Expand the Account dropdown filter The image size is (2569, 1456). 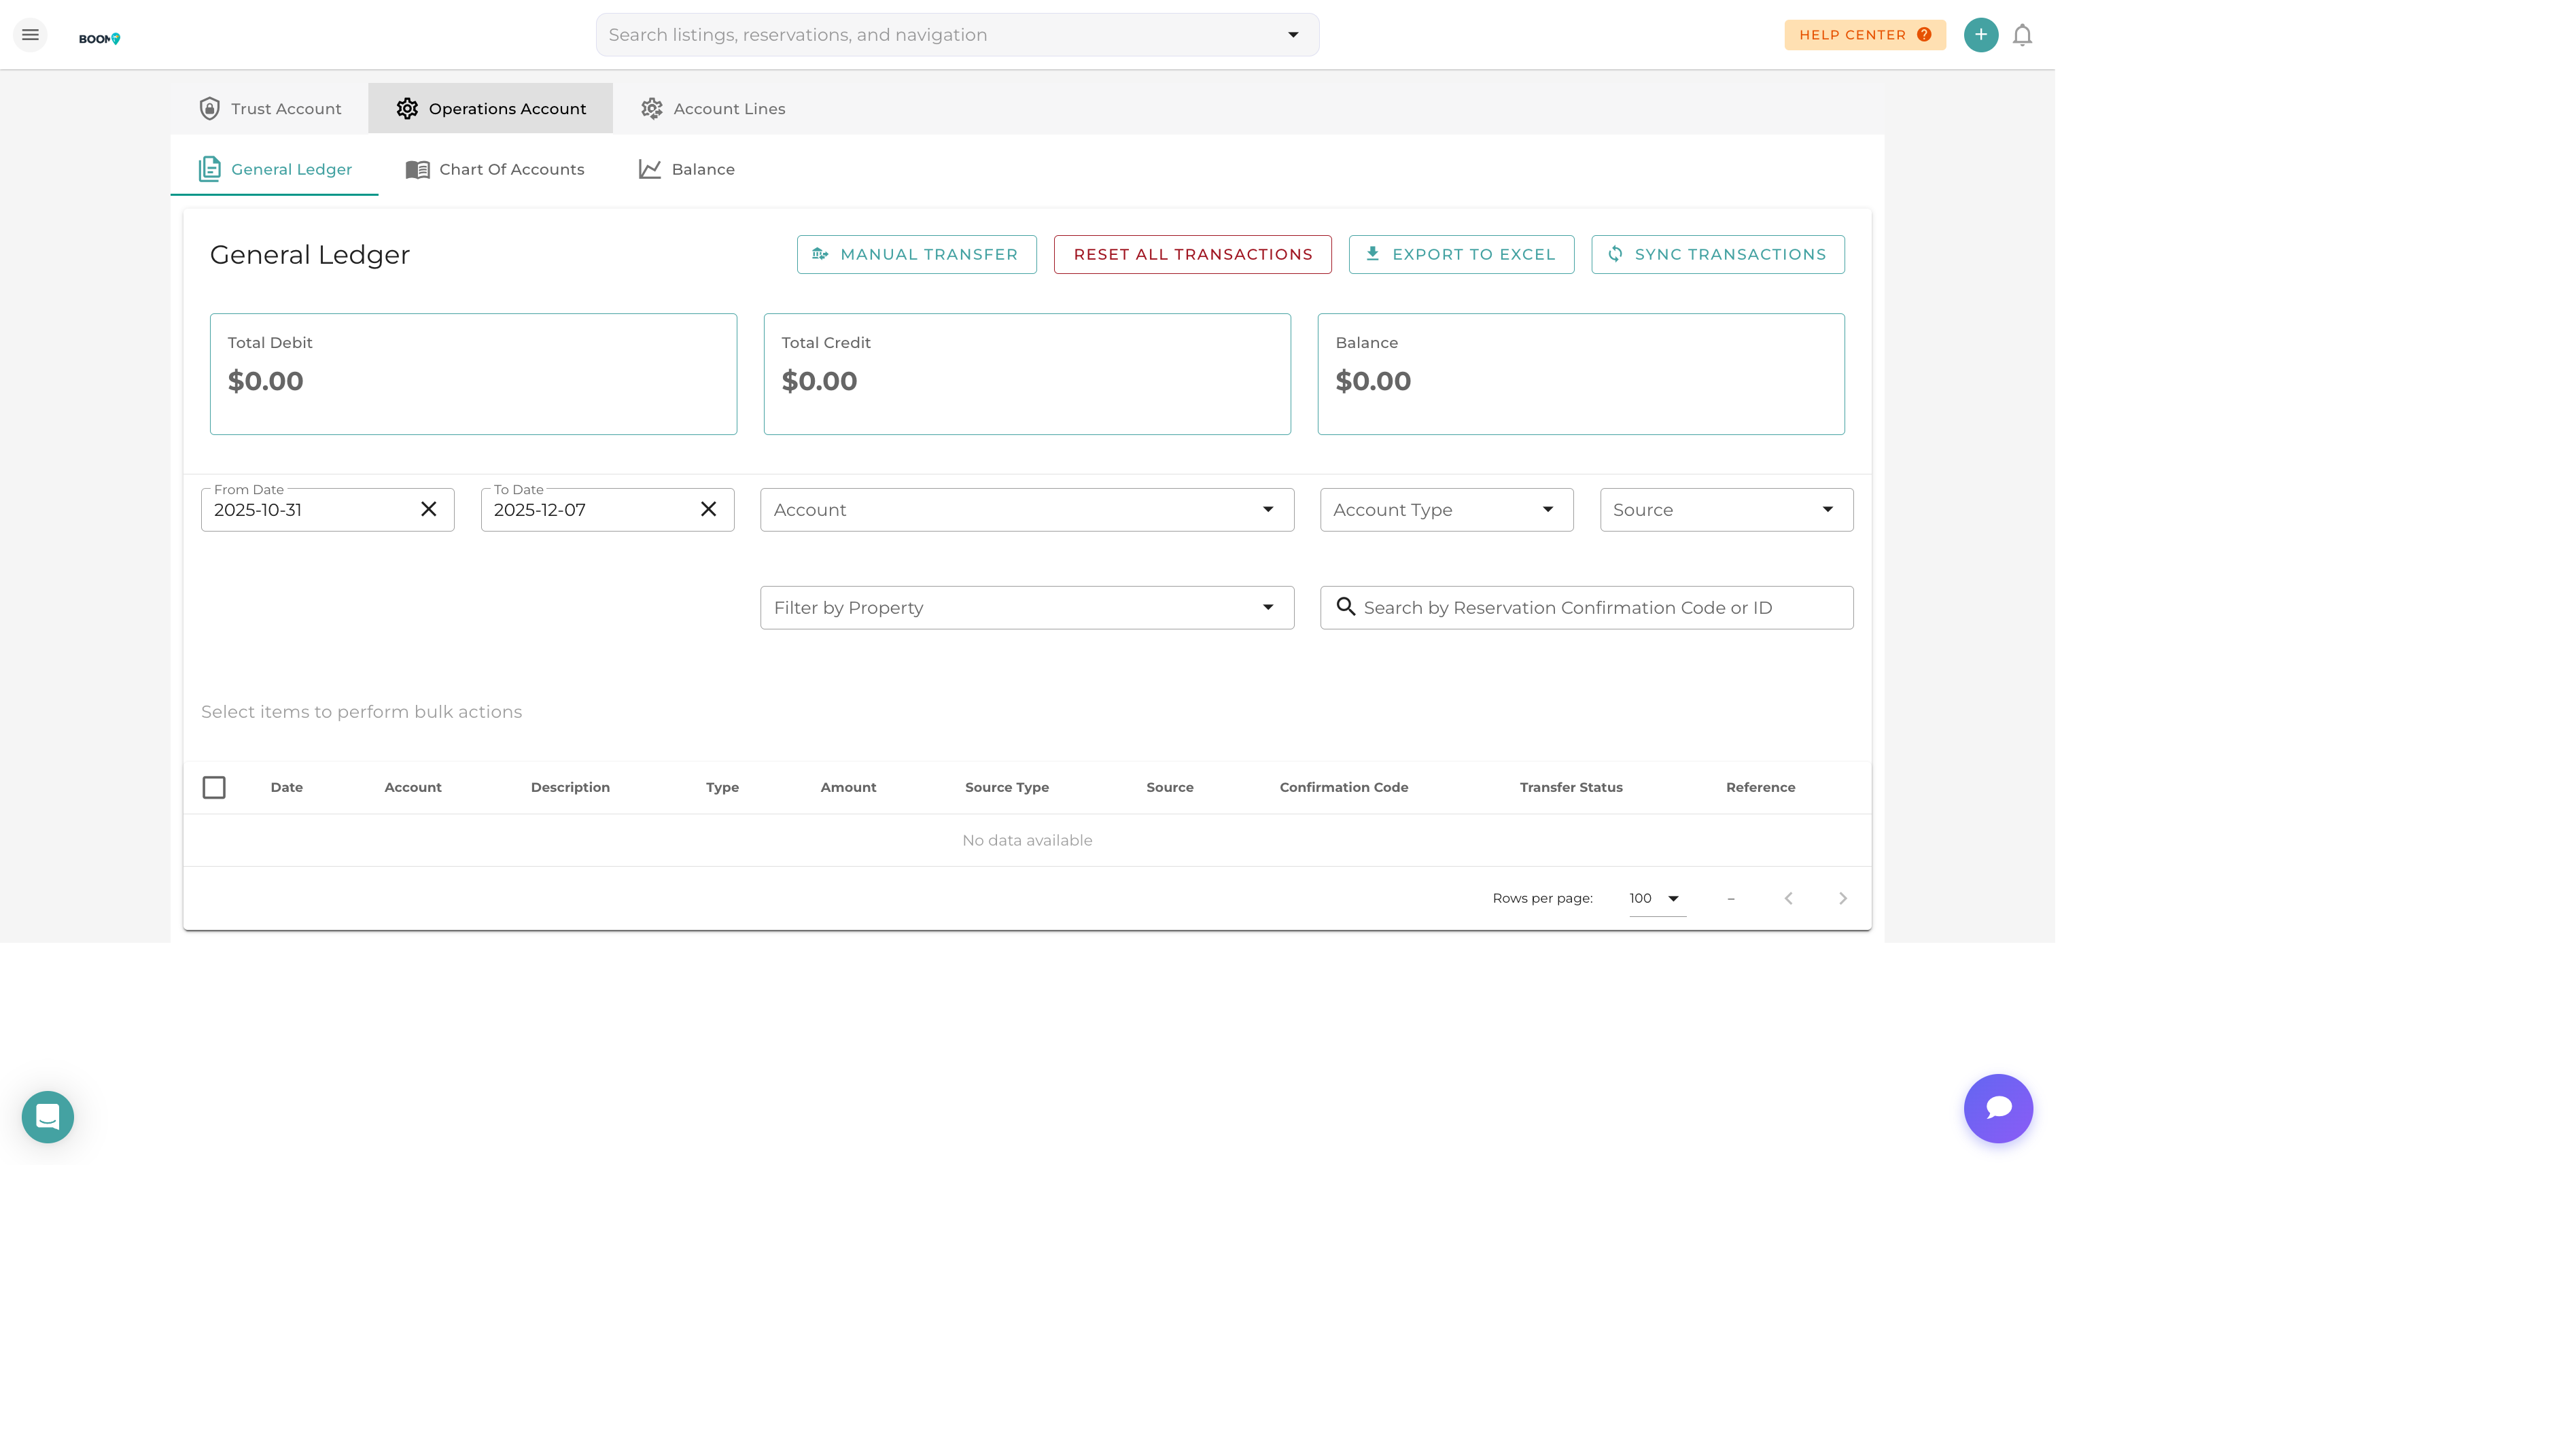click(1026, 510)
